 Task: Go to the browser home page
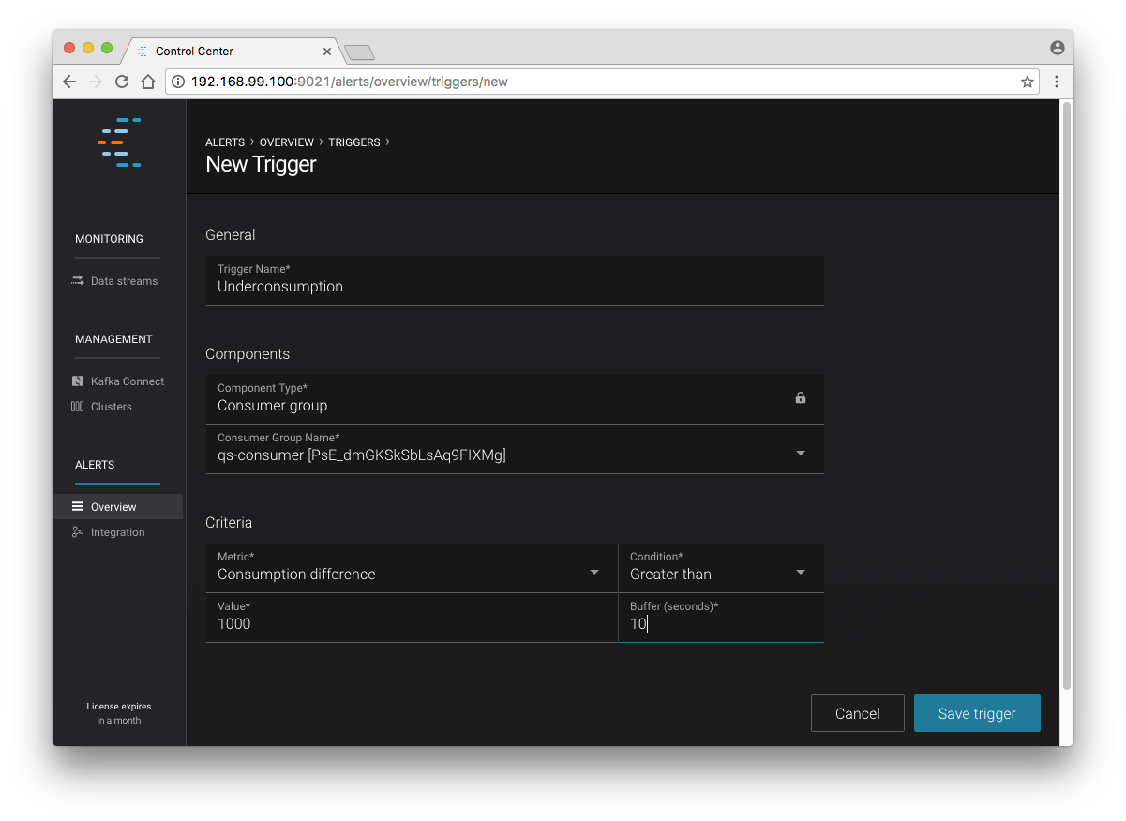[148, 82]
